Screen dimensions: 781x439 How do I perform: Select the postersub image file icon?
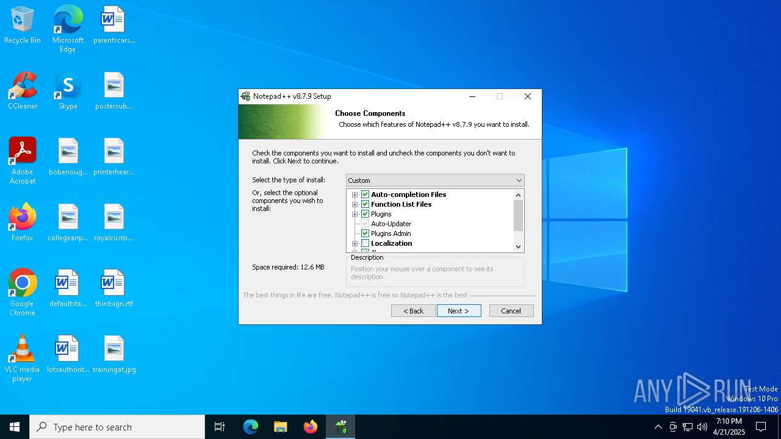(114, 91)
